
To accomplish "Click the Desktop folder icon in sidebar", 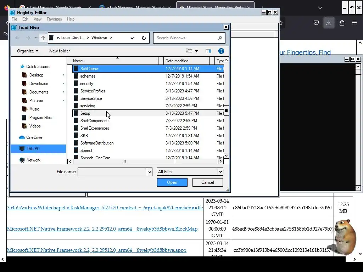I will point(24,75).
